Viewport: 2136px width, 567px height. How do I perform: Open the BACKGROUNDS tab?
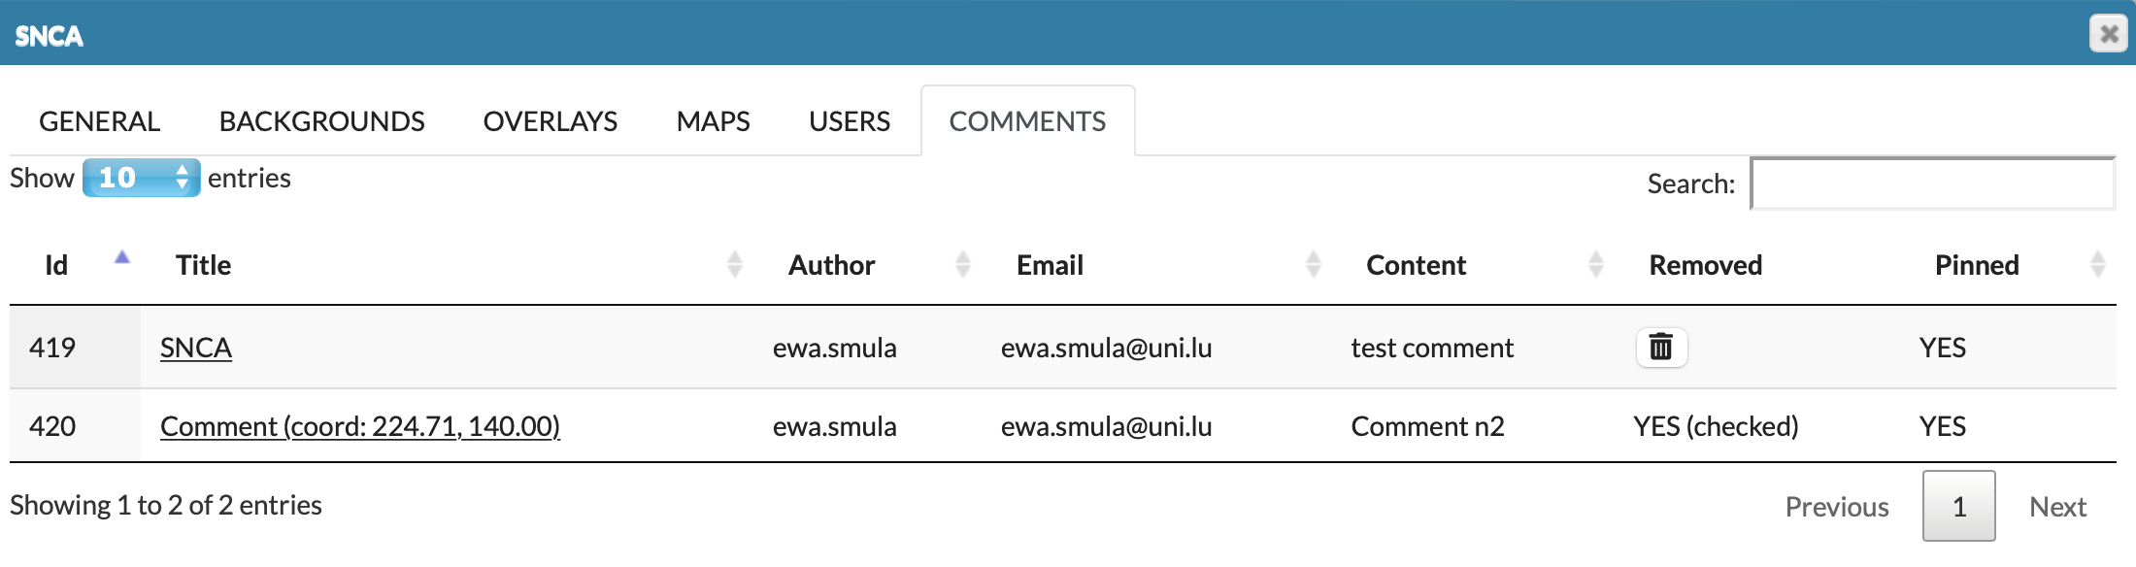(x=321, y=121)
